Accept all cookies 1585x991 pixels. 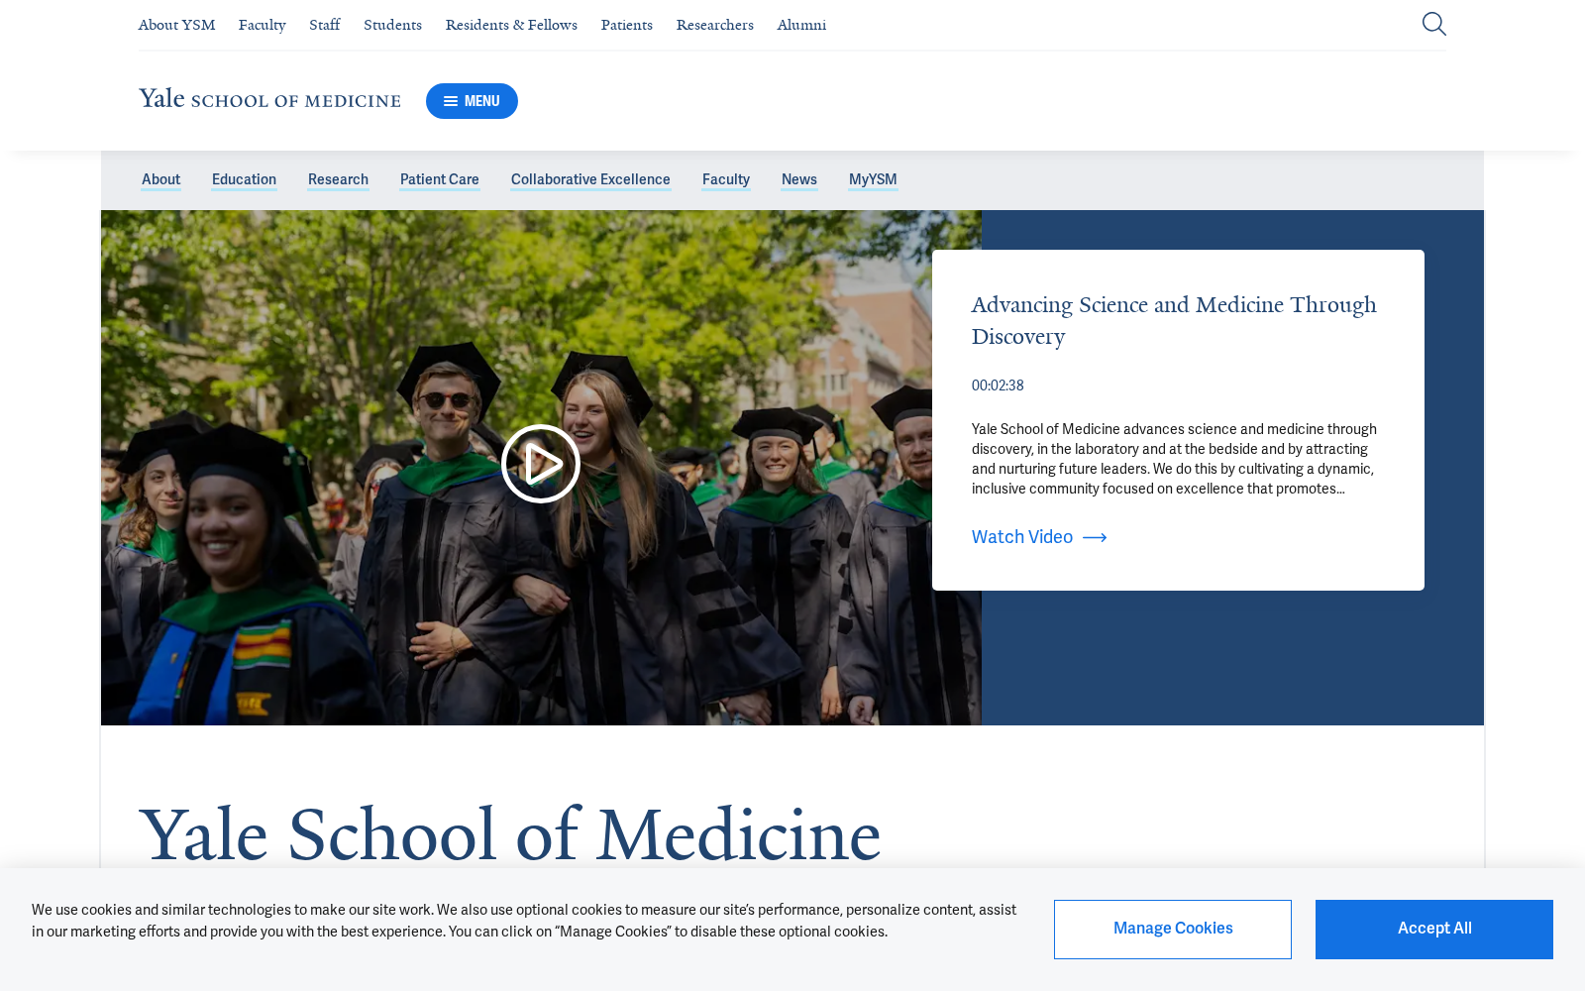1434,930
